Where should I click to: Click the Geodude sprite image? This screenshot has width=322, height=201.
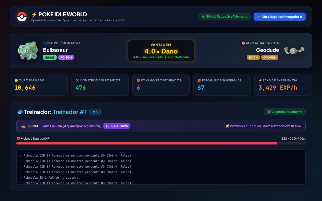(294, 50)
